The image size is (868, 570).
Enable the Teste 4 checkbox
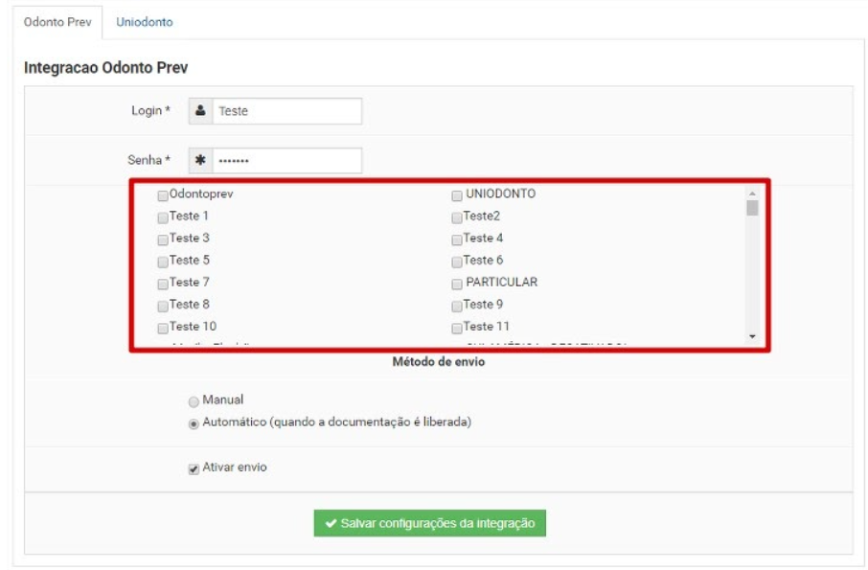[457, 239]
